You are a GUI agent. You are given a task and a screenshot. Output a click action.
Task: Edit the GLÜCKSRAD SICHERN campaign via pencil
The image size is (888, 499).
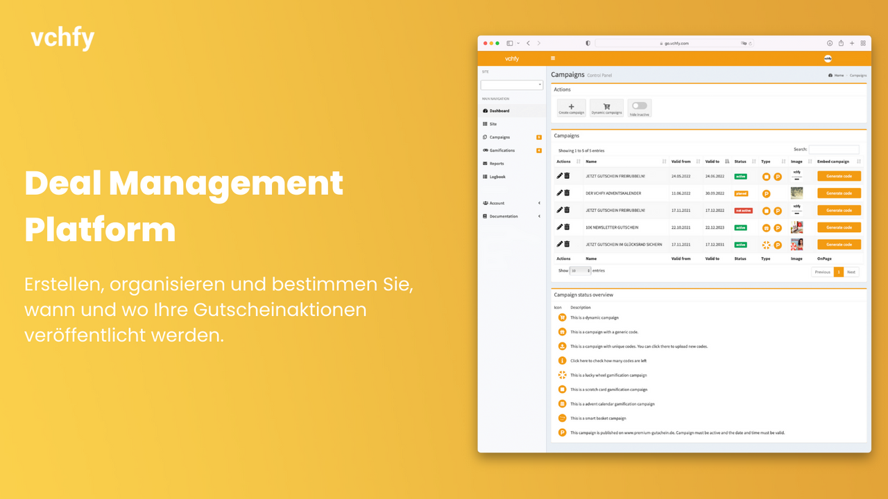coord(560,244)
